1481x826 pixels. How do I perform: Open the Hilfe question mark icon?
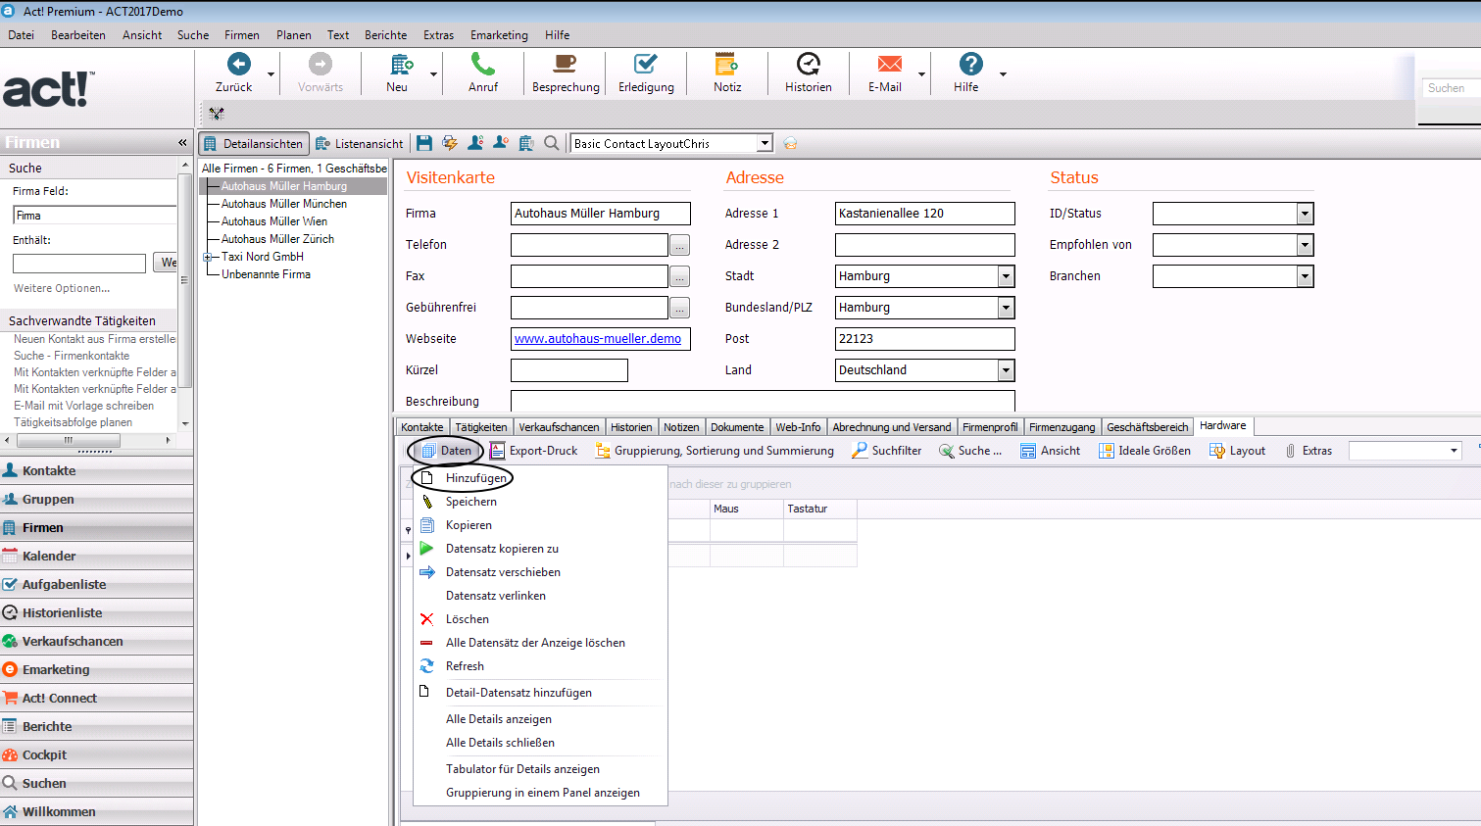coord(970,64)
